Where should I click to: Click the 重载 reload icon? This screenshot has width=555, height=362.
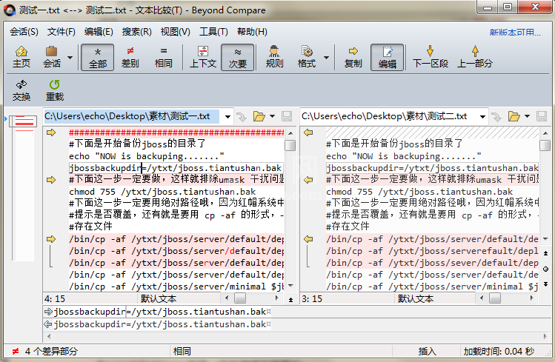55,90
